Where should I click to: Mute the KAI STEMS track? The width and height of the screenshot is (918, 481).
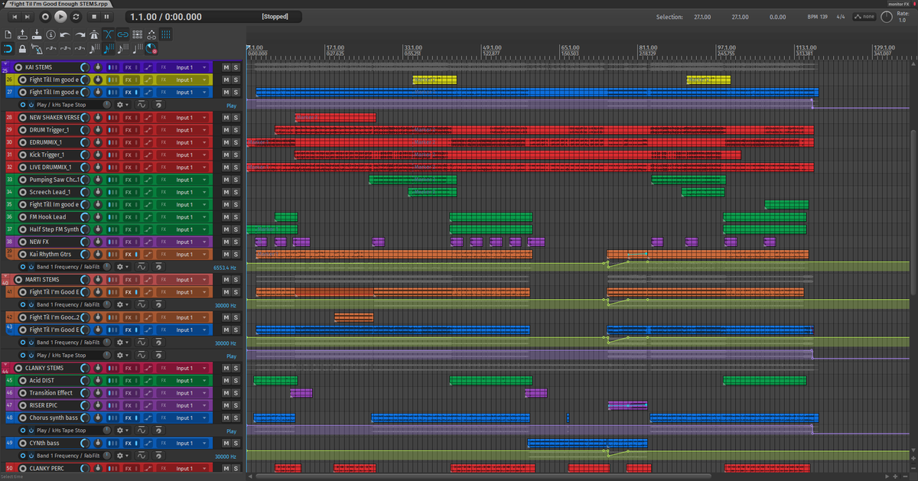pyautogui.click(x=226, y=67)
